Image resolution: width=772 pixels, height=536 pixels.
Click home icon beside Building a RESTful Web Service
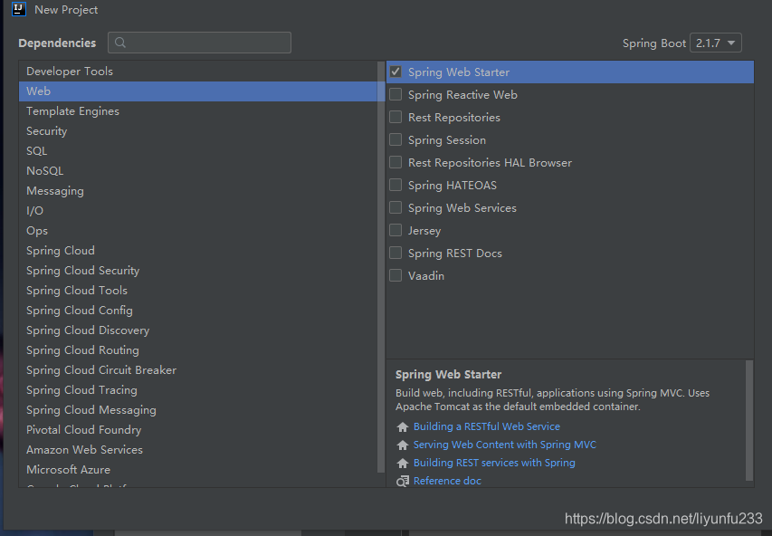[x=403, y=426]
